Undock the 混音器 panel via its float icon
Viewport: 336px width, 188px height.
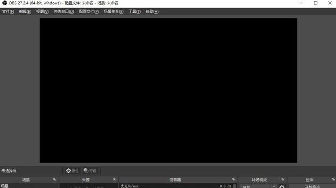point(233,180)
